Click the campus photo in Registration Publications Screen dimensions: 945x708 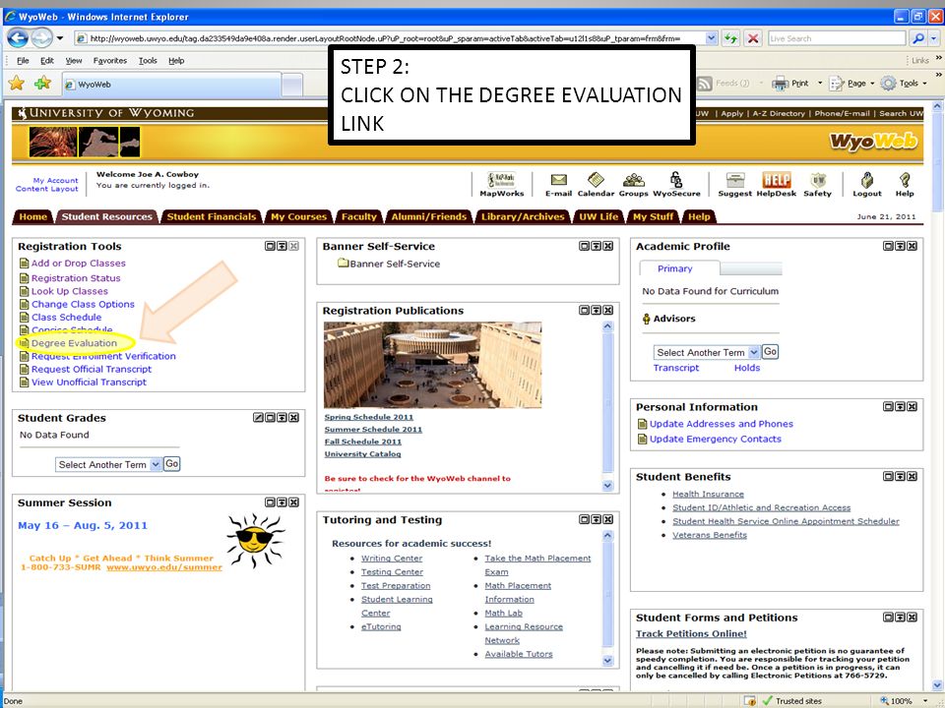click(432, 365)
